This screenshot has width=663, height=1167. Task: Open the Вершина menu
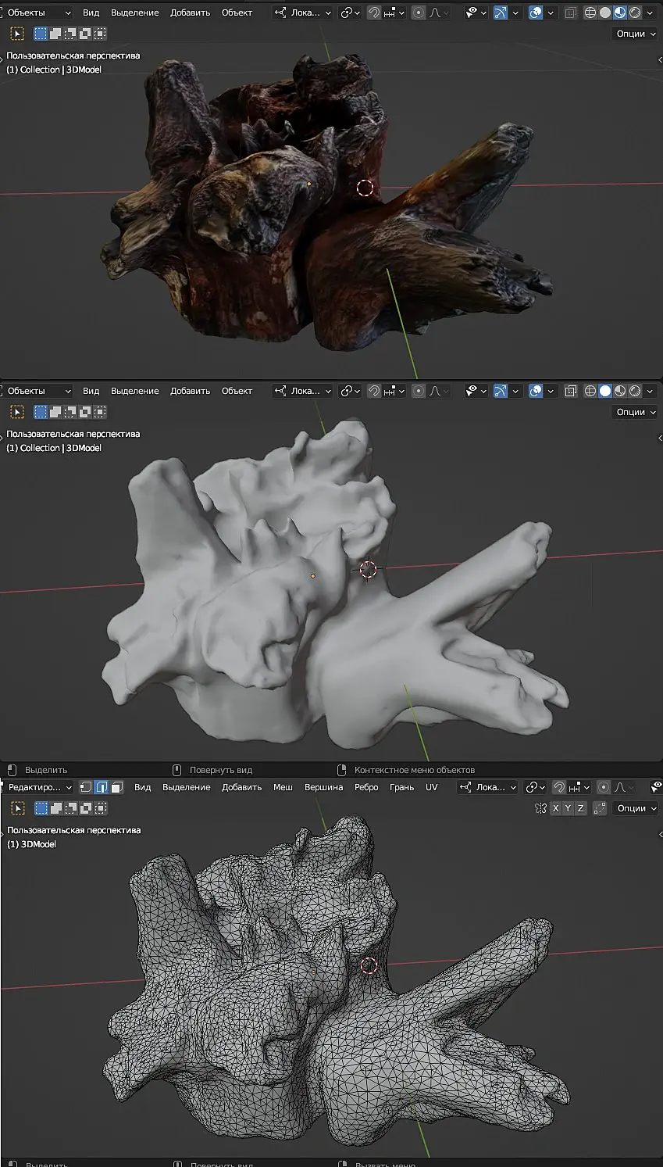(x=323, y=787)
